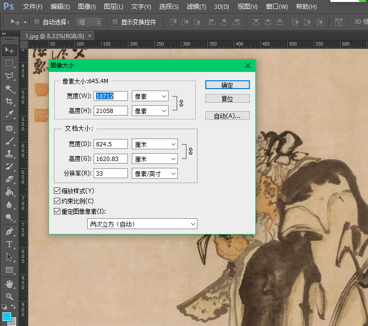
Task: Open the Move tool preset picker arrow
Action: coord(25,22)
